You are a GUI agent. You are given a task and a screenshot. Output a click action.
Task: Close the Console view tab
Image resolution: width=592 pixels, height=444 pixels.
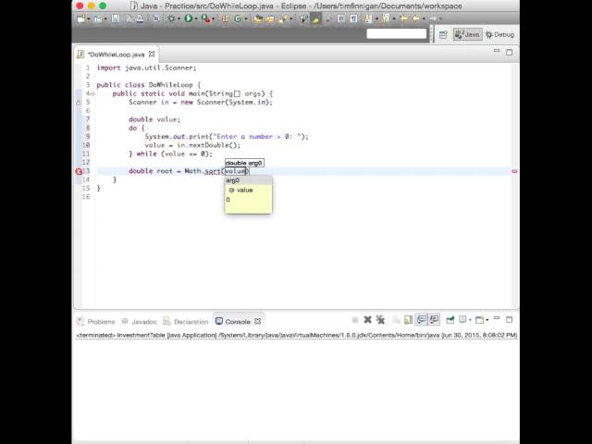point(258,321)
